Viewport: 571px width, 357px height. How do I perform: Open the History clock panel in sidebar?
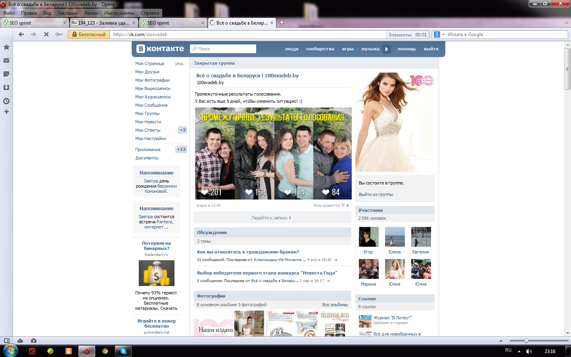click(x=6, y=101)
